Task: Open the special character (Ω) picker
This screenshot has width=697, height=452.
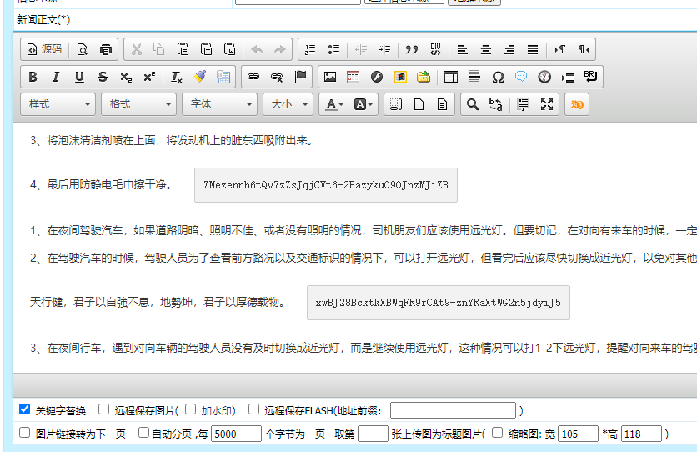Action: click(498, 77)
